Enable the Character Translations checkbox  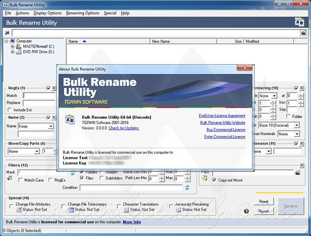[x=119, y=206]
